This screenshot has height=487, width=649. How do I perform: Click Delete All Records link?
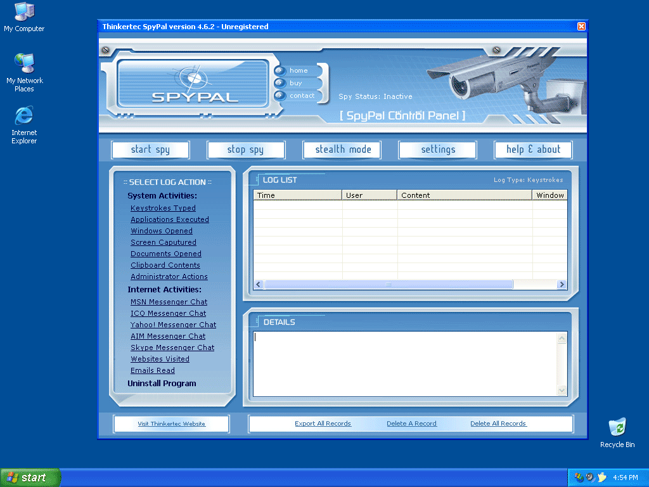[x=498, y=424]
